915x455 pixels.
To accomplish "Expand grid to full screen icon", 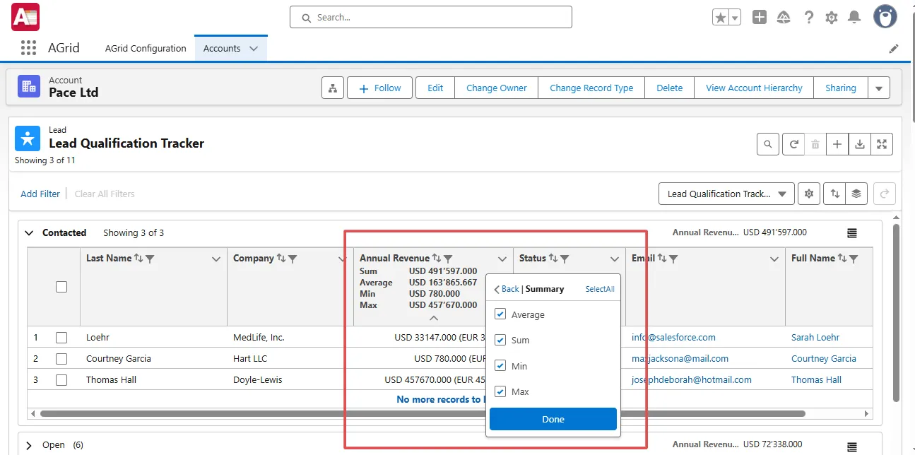I will (882, 144).
